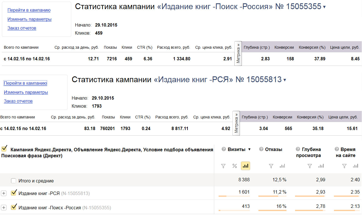Click the bar chart icon under Время на сайте
This screenshot has width=362, height=215.
(x=355, y=166)
